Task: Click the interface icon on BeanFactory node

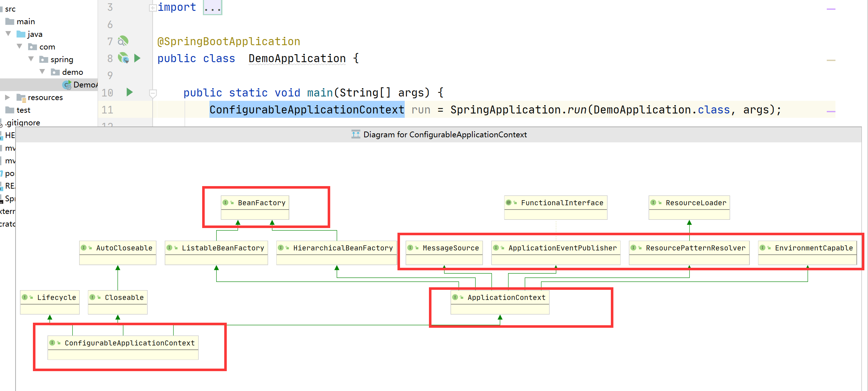Action: pos(225,202)
